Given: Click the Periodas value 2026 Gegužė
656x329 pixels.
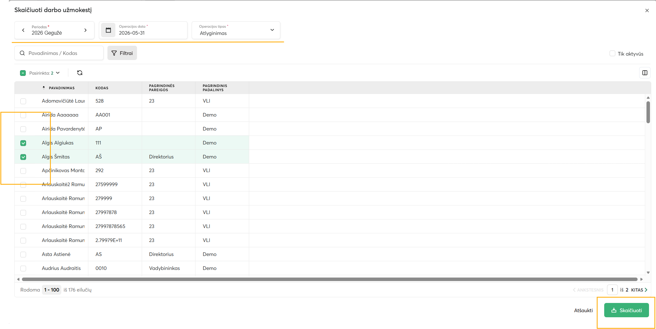Looking at the screenshot, I should [47, 33].
